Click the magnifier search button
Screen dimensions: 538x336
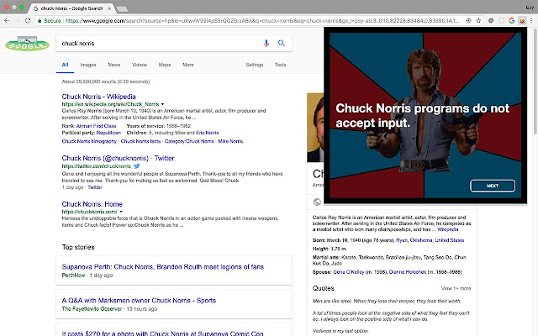[282, 43]
